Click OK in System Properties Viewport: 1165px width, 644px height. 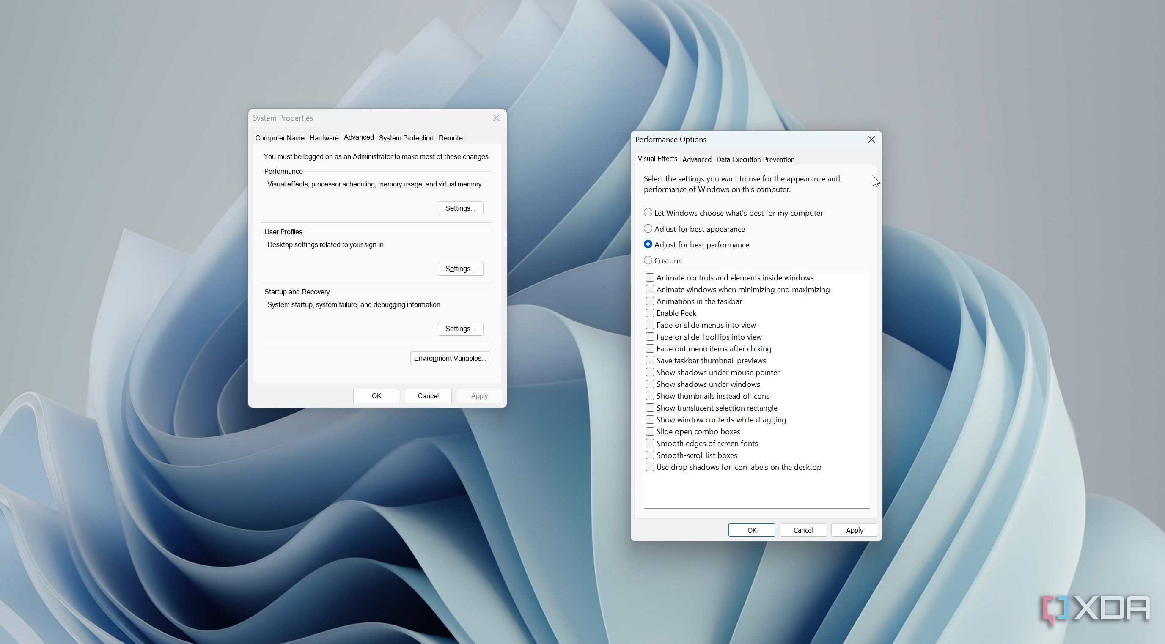coord(376,396)
